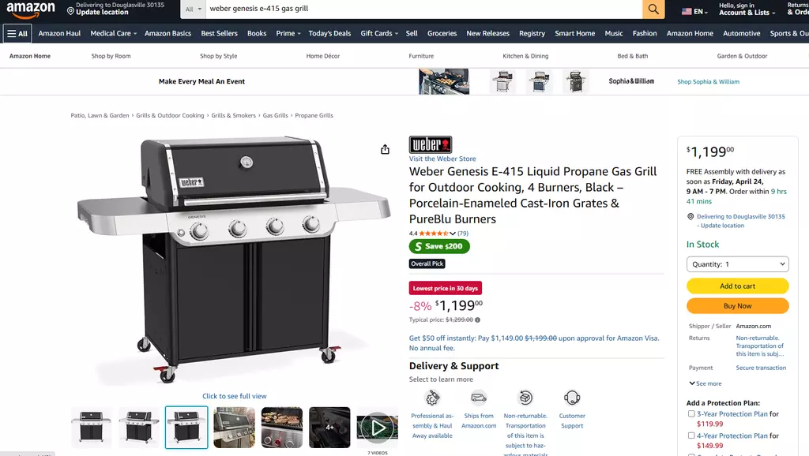The width and height of the screenshot is (809, 456).
Task: Click the orange search magnifier button
Action: pyautogui.click(x=653, y=9)
